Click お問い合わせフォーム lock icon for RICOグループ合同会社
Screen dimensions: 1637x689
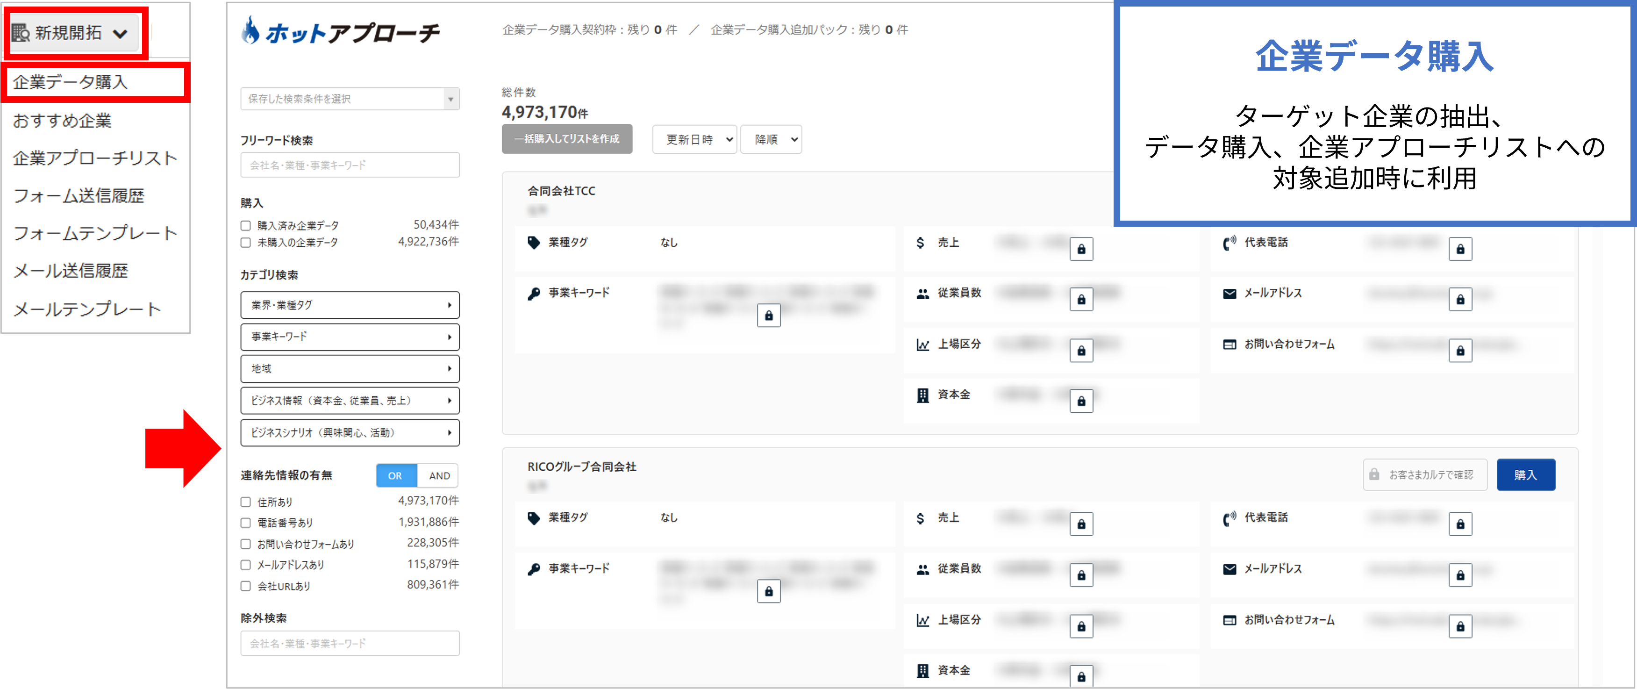[x=1460, y=627]
